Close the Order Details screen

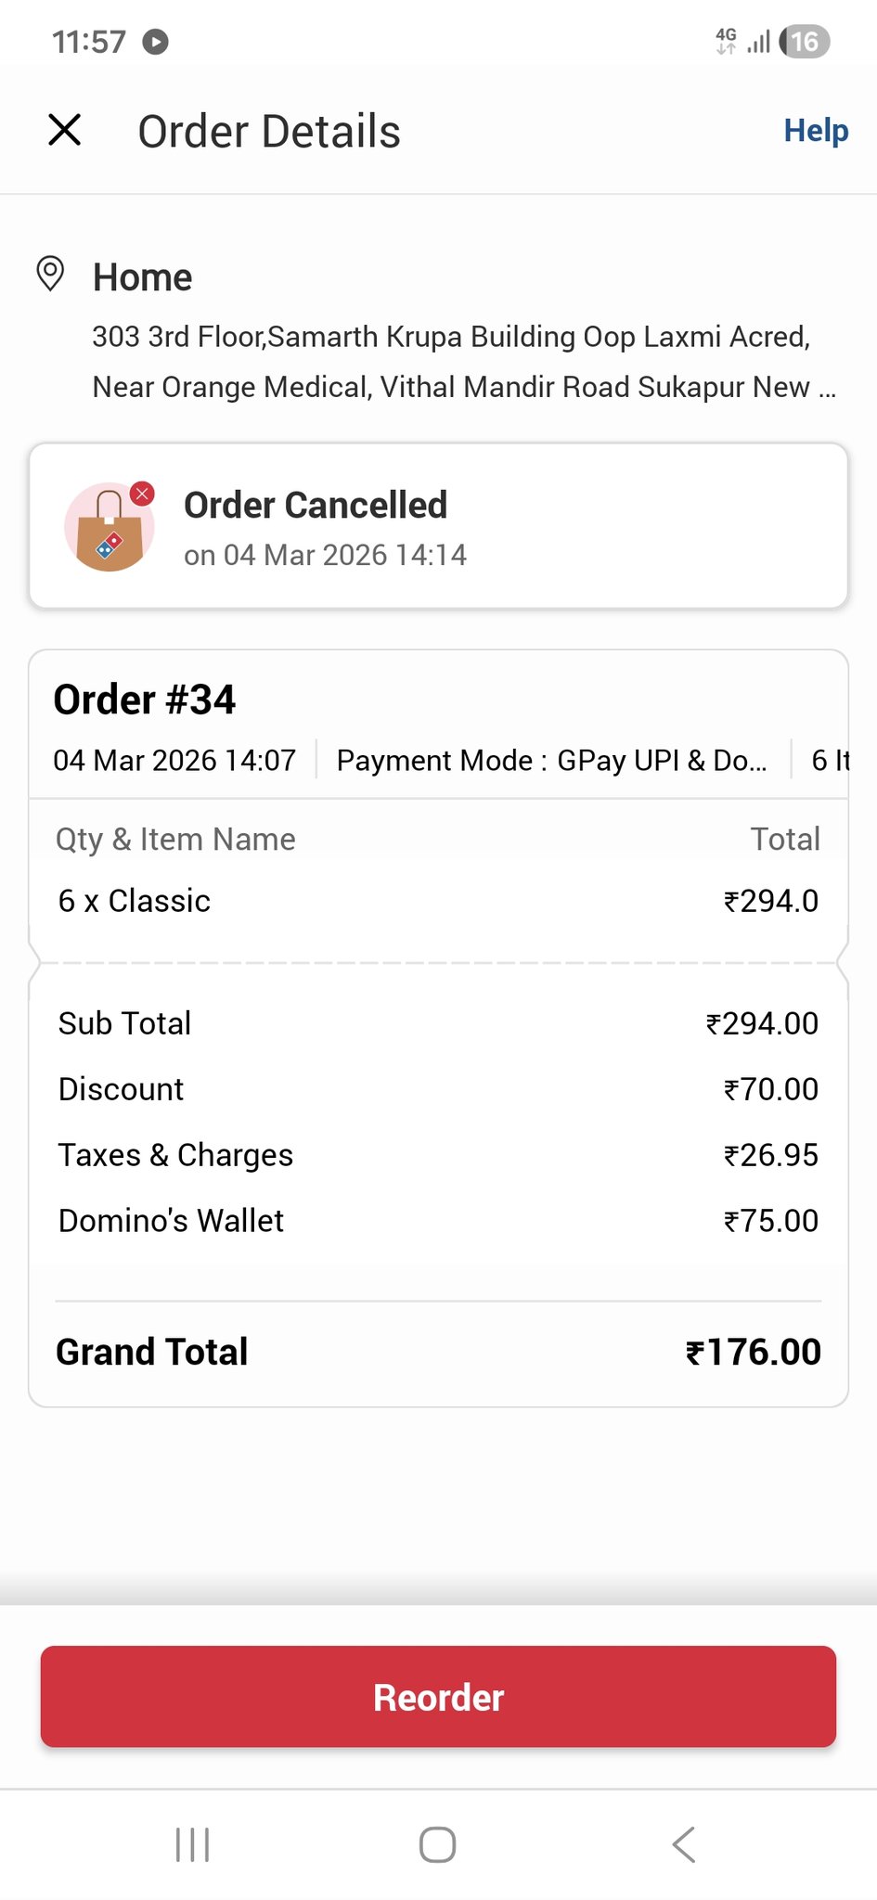tap(65, 130)
